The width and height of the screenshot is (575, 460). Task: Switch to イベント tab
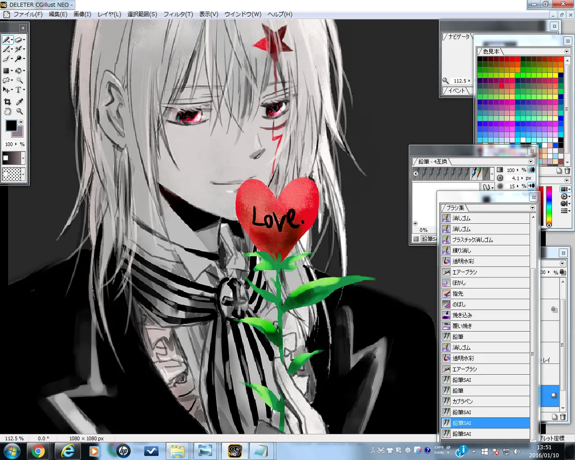click(455, 91)
